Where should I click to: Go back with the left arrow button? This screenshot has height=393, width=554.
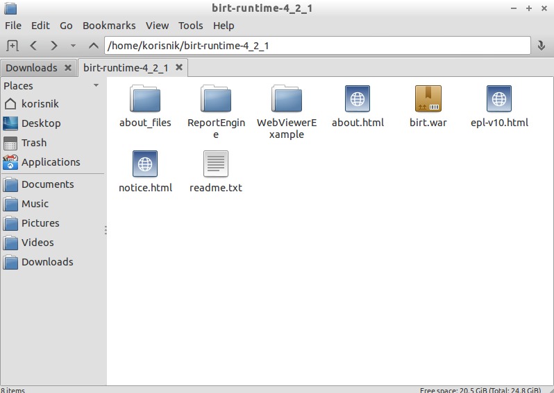[x=33, y=46]
